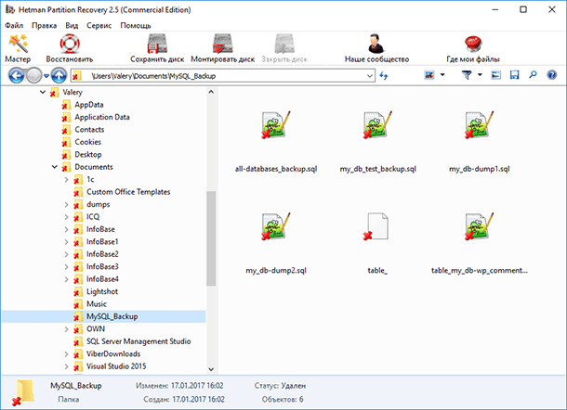Image resolution: width=567 pixels, height=410 pixels.
Task: Go up one folder level
Action: click(59, 76)
